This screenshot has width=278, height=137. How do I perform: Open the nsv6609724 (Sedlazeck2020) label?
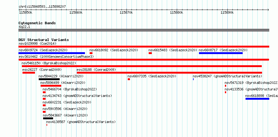tap(43, 50)
